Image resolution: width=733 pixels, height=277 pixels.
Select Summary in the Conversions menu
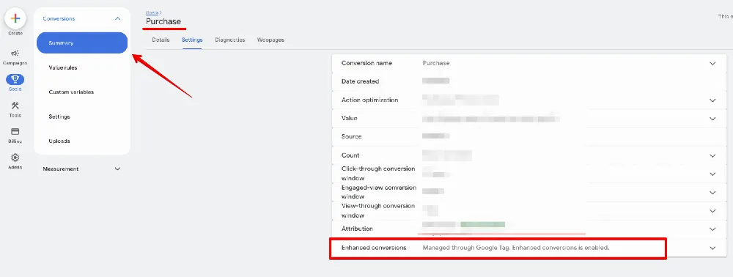click(x=82, y=43)
